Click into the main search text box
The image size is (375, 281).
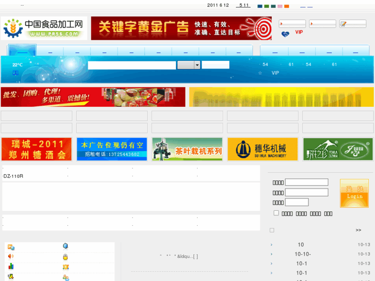pos(132,65)
